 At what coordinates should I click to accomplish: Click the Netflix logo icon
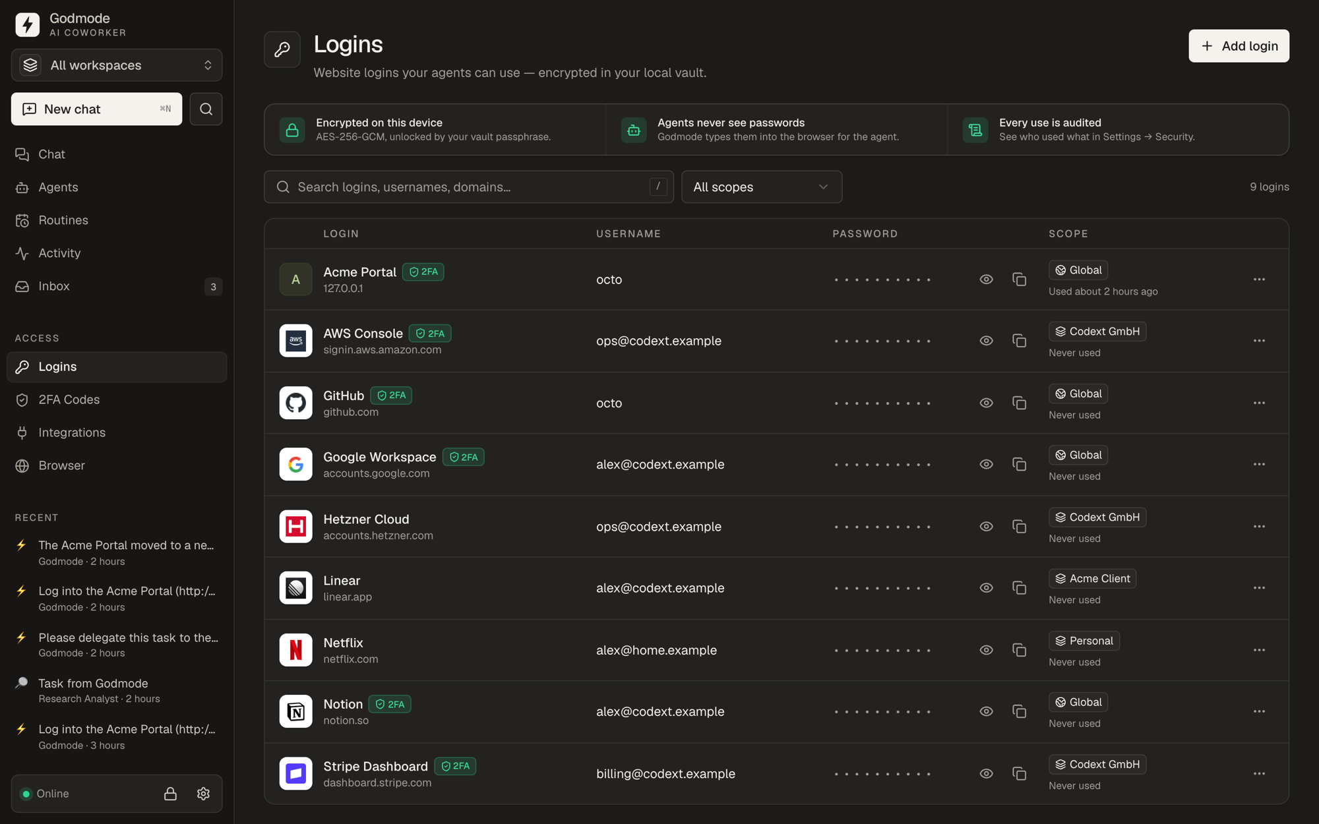click(x=295, y=650)
